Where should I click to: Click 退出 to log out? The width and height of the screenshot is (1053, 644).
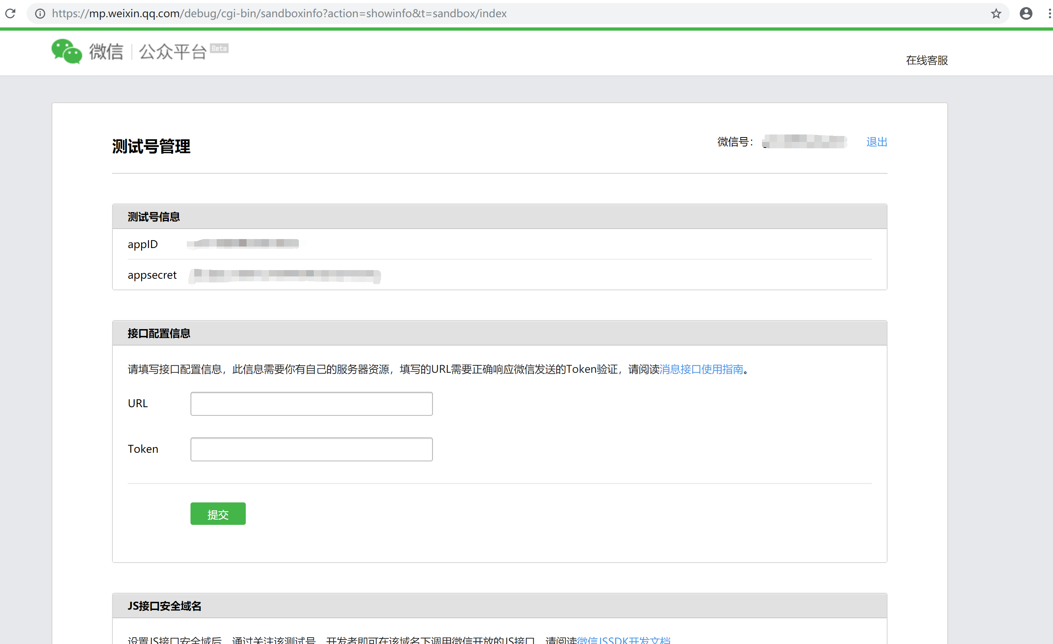point(876,142)
